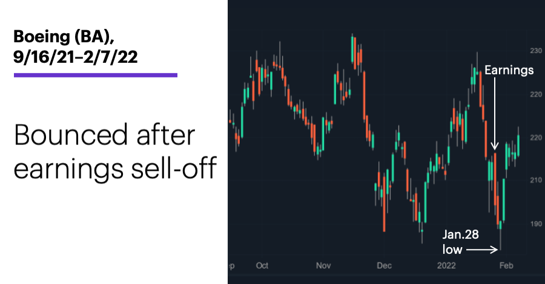Image resolution: width=545 pixels, height=284 pixels.
Task: Click the Dec label on the time axis
Action: pos(384,266)
